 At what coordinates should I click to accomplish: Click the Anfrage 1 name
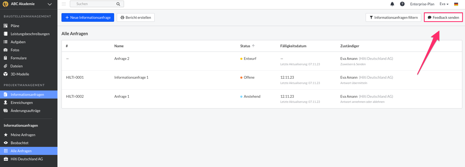122,96
